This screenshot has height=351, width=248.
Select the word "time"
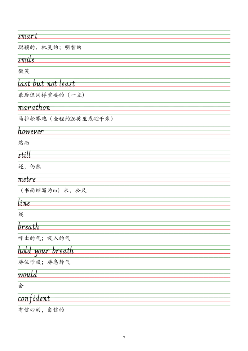click(24, 203)
